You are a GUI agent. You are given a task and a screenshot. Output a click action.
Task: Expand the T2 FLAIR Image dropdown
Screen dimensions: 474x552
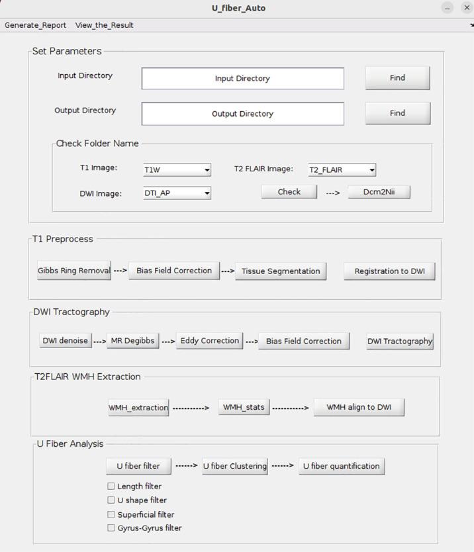tap(342, 170)
